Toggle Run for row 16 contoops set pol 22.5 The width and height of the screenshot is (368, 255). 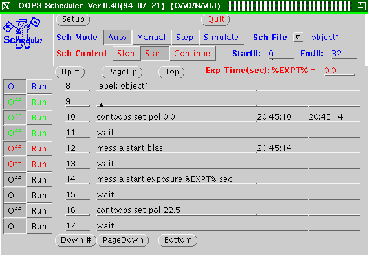point(39,210)
